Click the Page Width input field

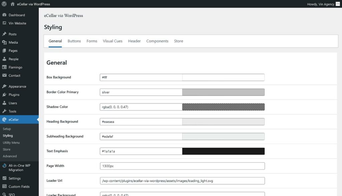coord(182,166)
